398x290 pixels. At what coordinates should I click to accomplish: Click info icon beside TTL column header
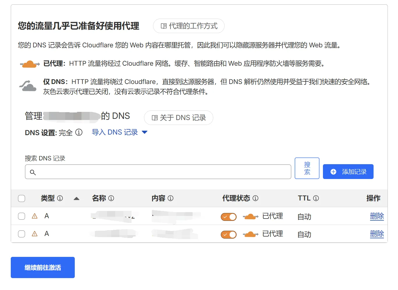coord(316,198)
